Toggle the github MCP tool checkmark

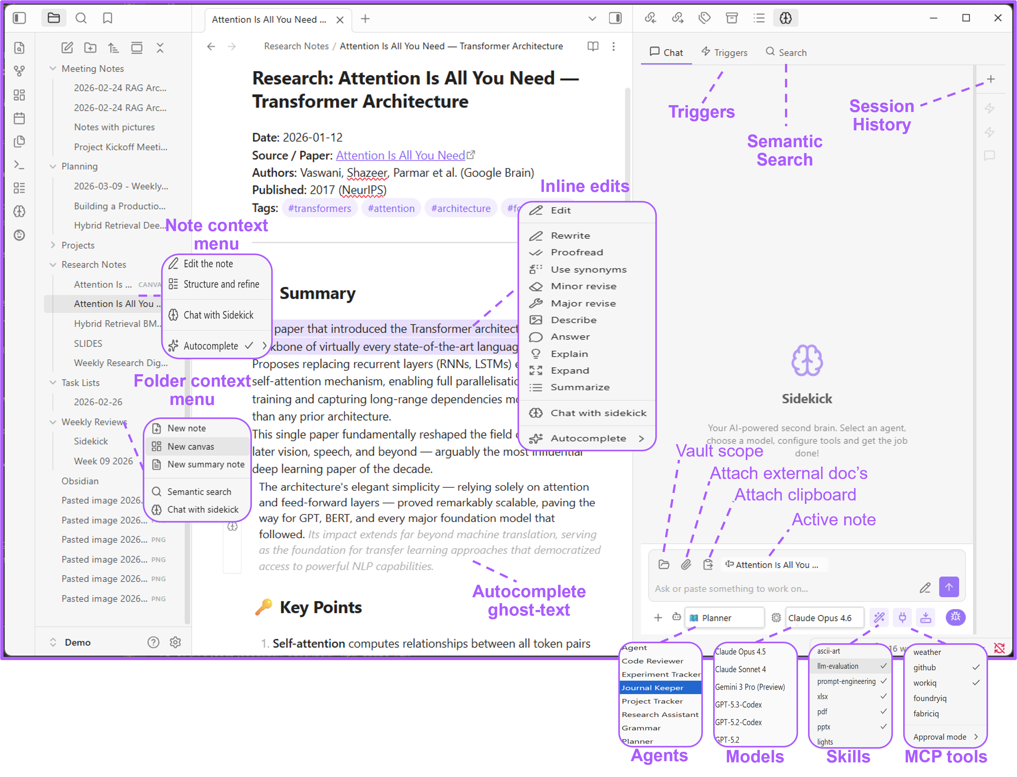click(x=976, y=668)
